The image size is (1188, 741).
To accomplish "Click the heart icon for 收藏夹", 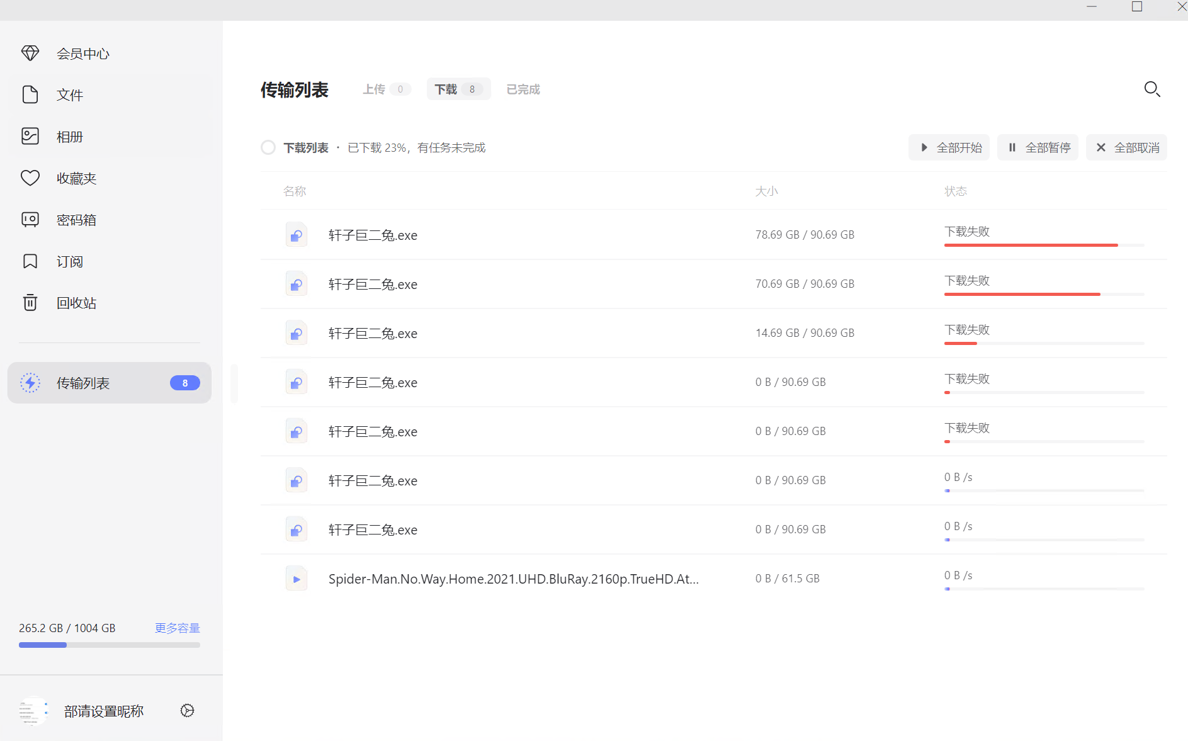I will pyautogui.click(x=30, y=178).
